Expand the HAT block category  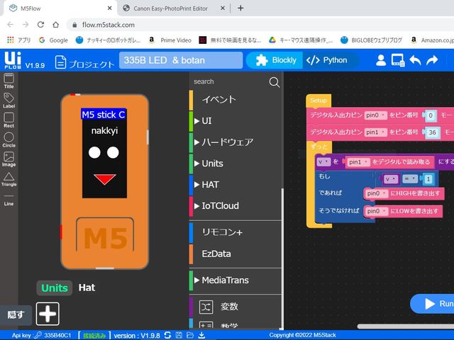click(236, 184)
